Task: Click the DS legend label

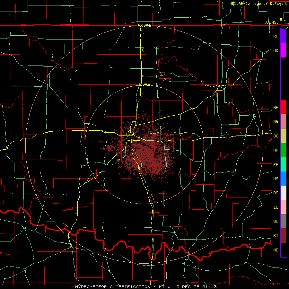Action: click(x=276, y=193)
